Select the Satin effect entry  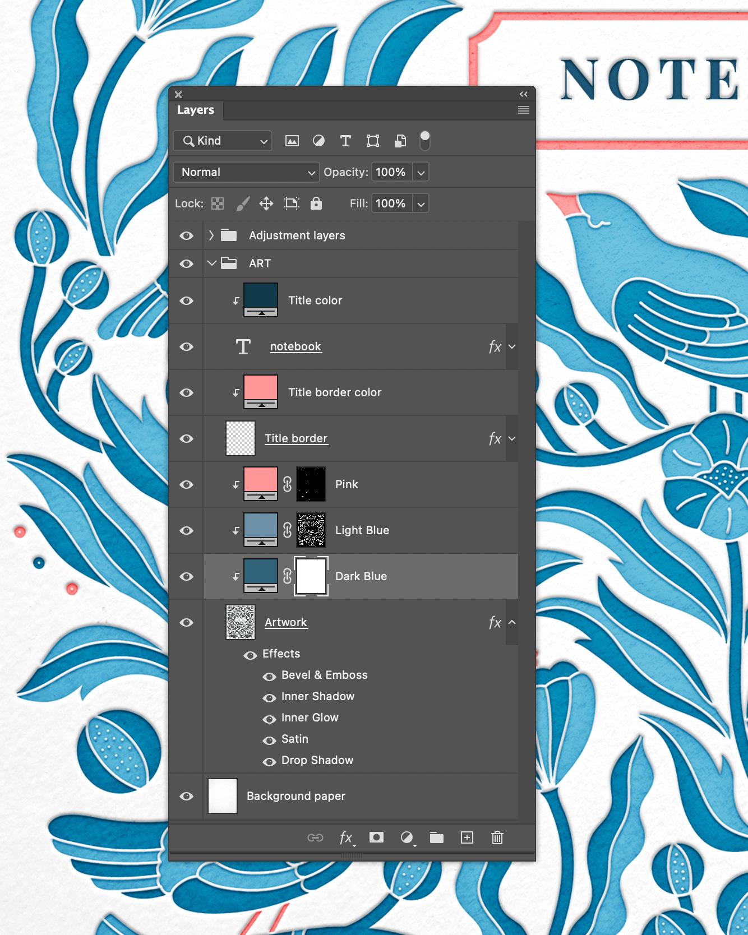pos(295,739)
